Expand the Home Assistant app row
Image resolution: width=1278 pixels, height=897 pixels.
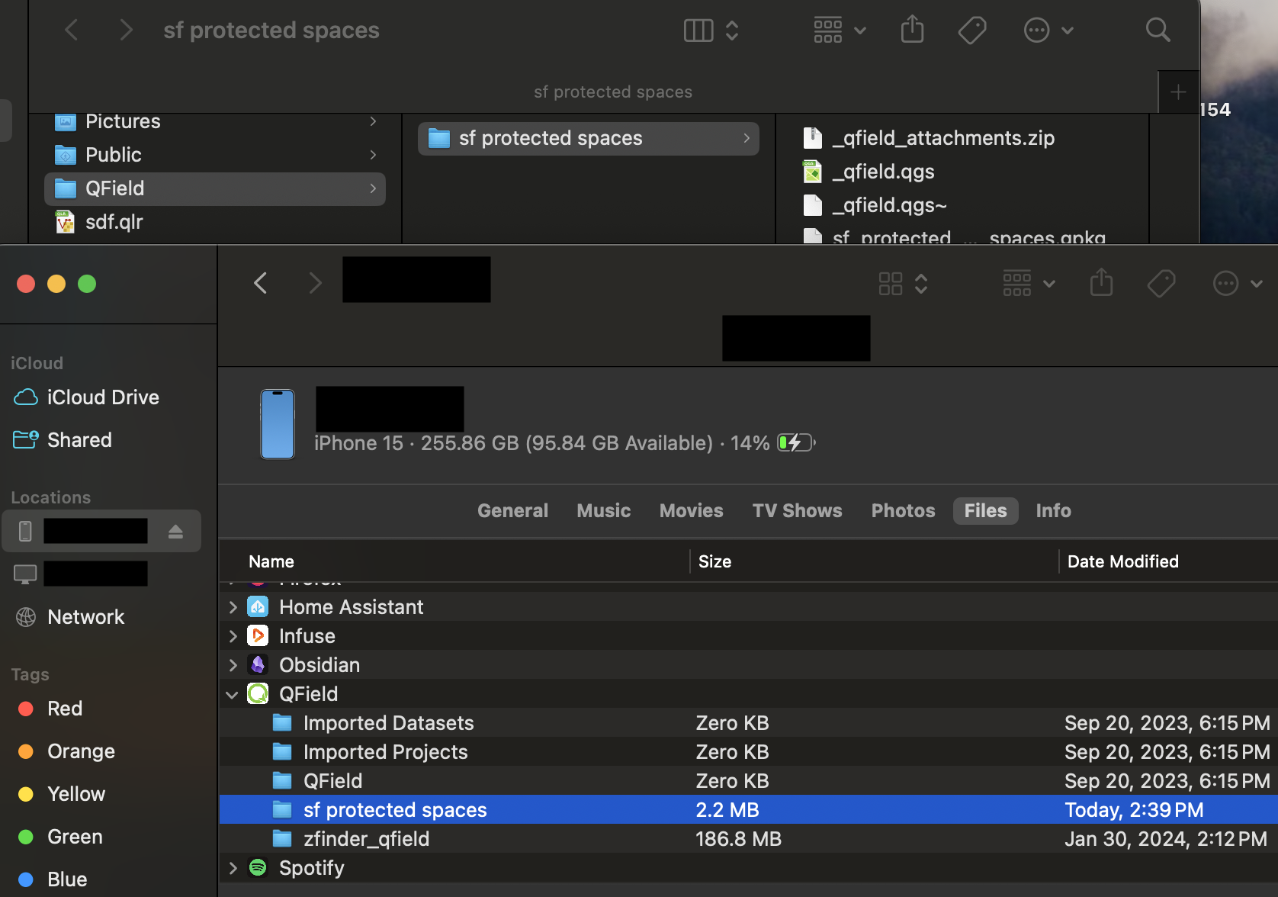coord(233,607)
